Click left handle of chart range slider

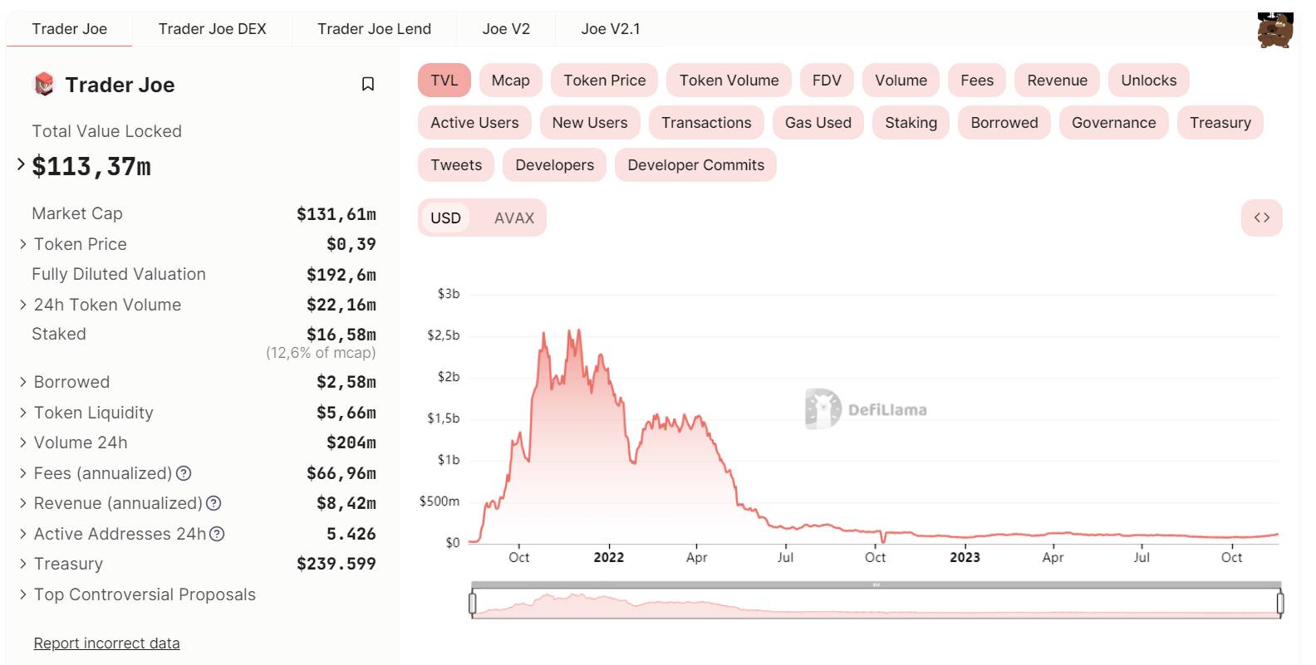[473, 603]
